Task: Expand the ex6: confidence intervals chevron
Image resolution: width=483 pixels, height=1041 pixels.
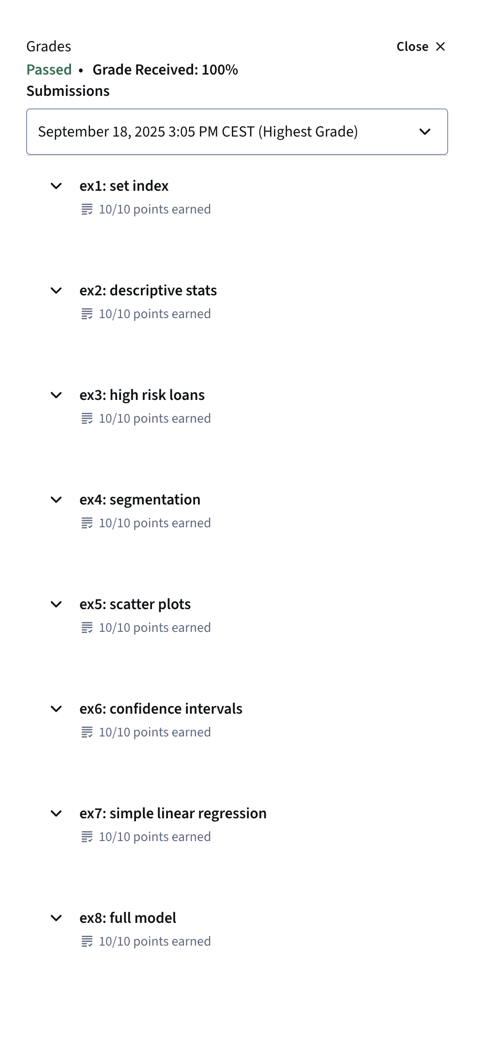Action: pos(57,709)
